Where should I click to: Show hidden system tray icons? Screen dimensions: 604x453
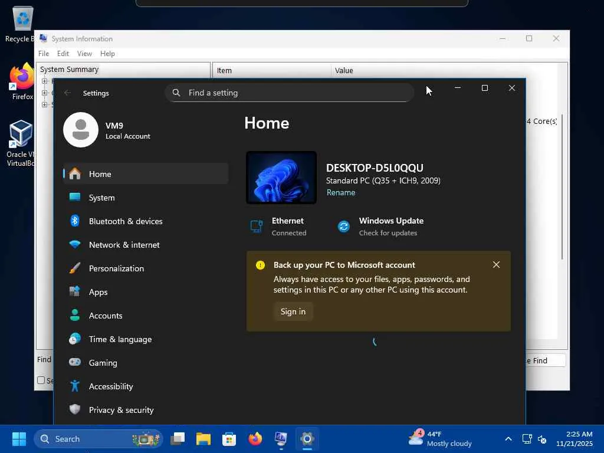coord(508,439)
